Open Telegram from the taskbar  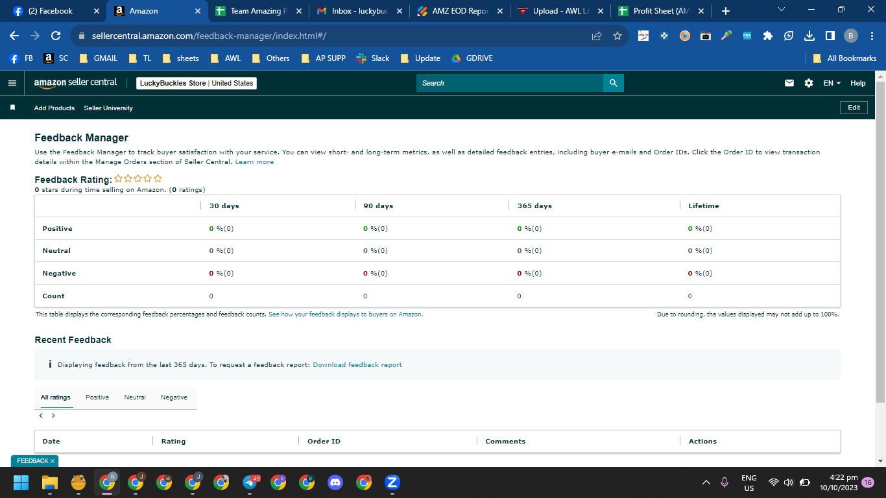pyautogui.click(x=250, y=482)
